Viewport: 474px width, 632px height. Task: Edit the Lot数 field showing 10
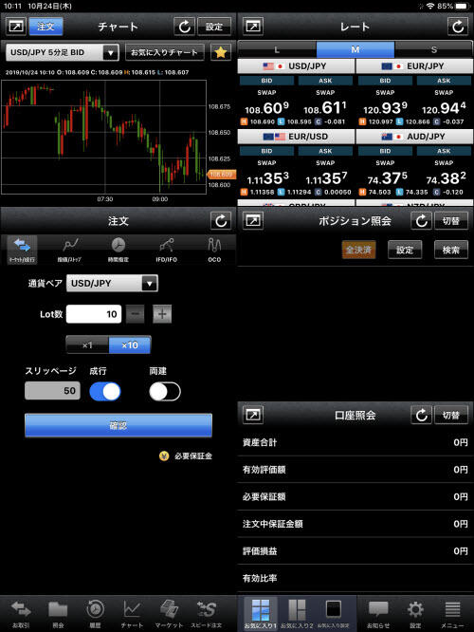click(94, 314)
